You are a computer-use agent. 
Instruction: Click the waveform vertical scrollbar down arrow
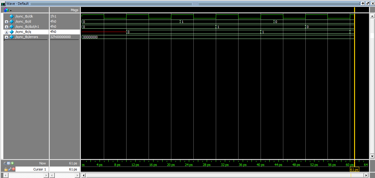coord(372,156)
